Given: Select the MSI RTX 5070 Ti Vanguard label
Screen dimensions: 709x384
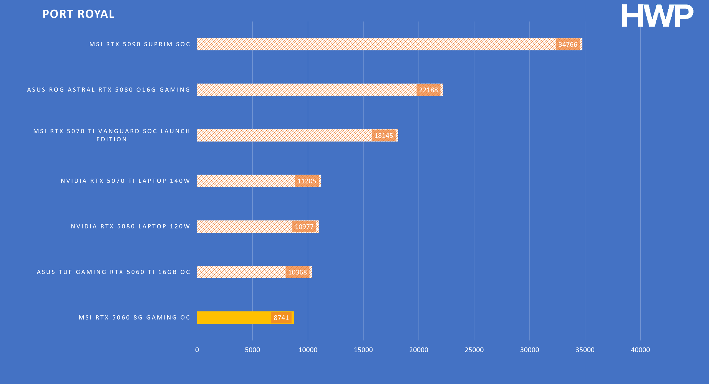Looking at the screenshot, I should [112, 135].
